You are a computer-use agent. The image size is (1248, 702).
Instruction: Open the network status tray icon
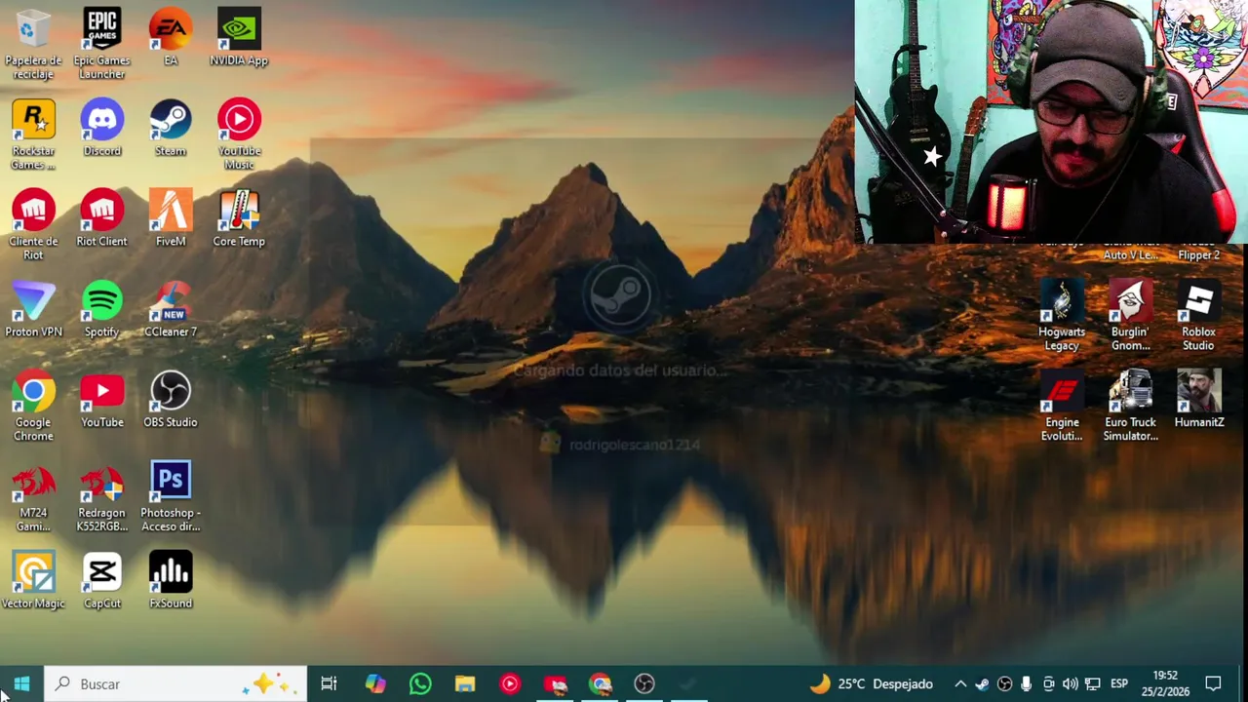(1093, 683)
